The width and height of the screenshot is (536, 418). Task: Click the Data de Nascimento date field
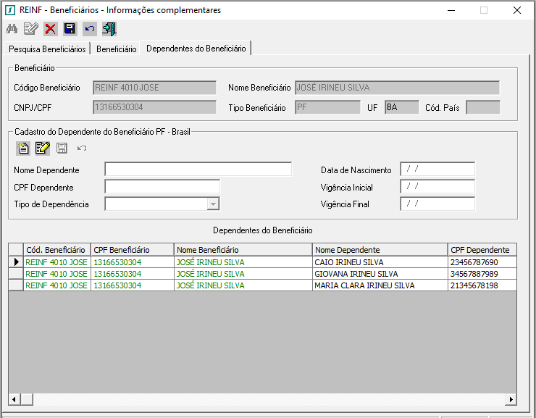point(437,170)
